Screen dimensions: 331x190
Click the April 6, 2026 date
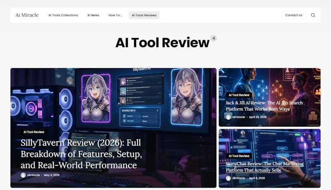tap(257, 178)
